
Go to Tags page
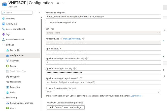[8, 34]
